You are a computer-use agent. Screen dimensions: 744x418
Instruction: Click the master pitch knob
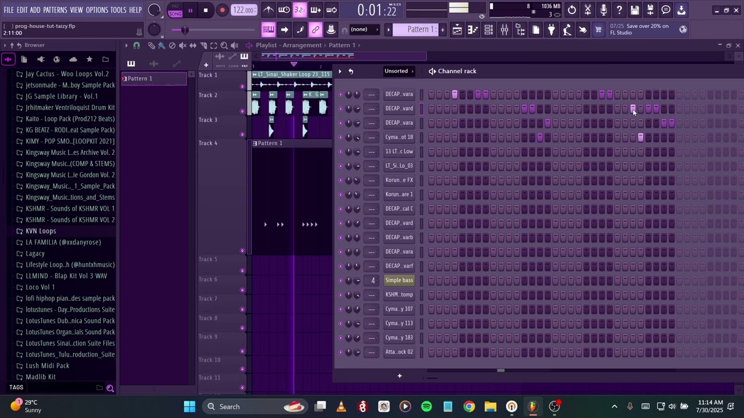click(x=154, y=30)
